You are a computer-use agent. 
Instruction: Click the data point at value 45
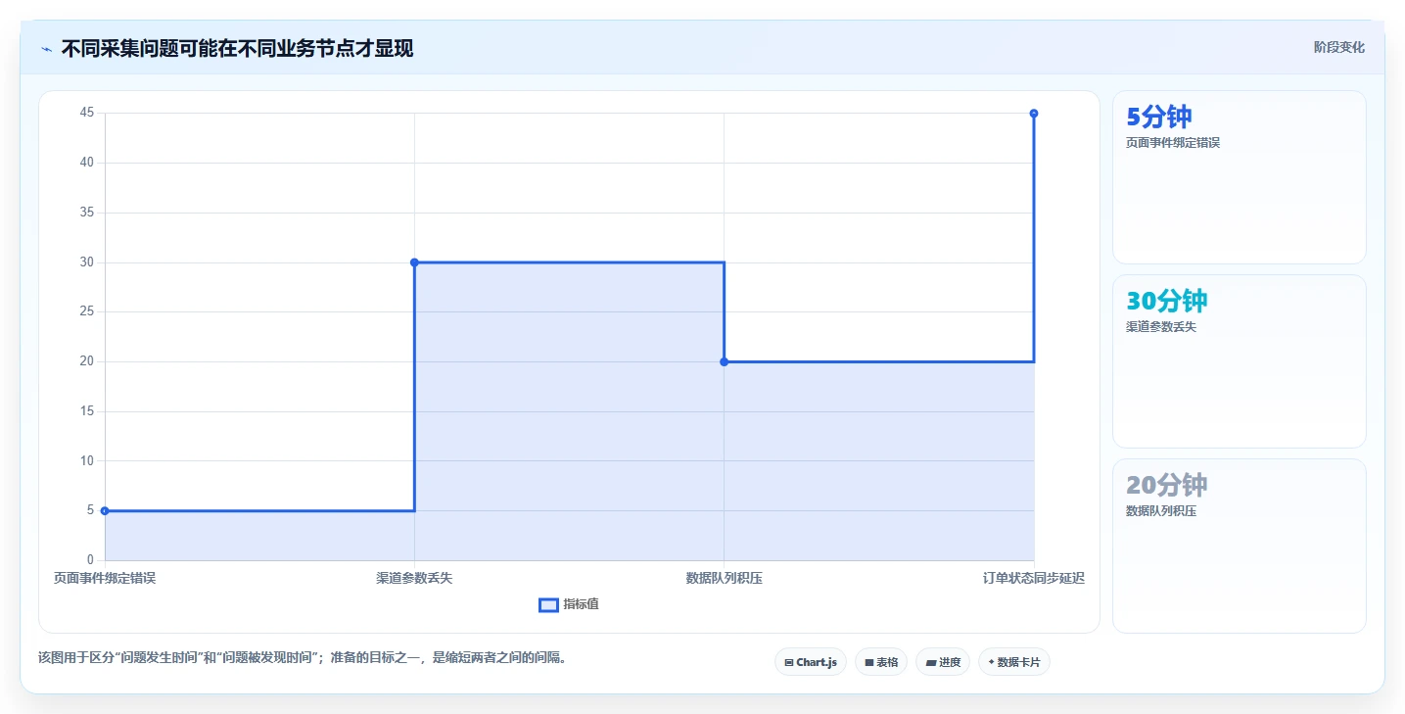coord(1034,114)
